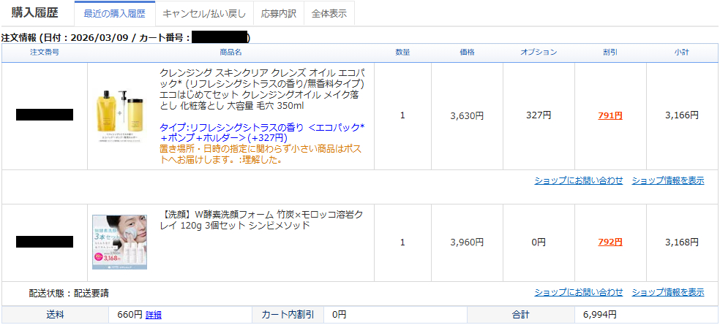View the 792円 discount details
The width and height of the screenshot is (720, 325).
[610, 242]
